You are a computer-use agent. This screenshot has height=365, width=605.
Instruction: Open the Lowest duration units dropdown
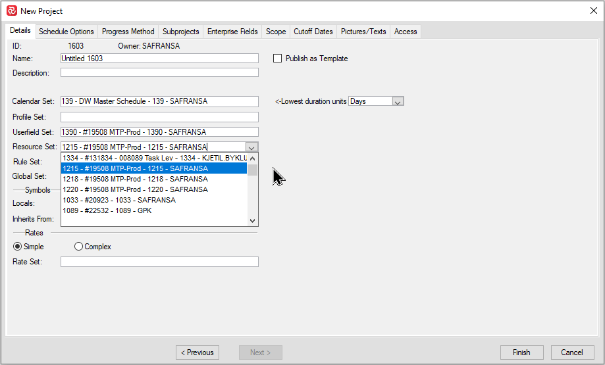tap(398, 101)
